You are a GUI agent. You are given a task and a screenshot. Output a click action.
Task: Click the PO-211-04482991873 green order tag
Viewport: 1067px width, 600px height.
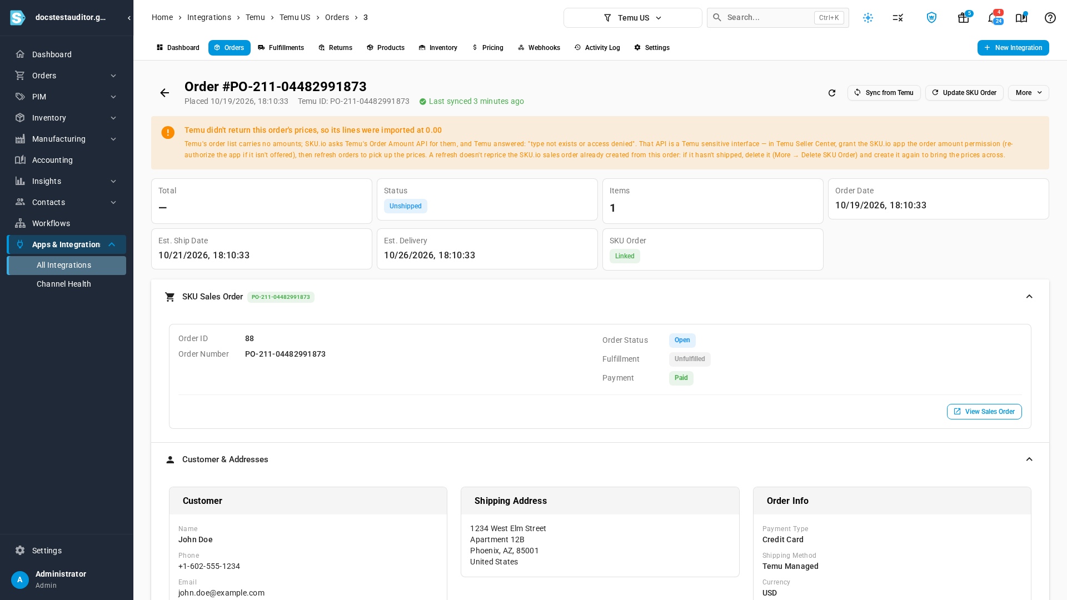(x=281, y=297)
